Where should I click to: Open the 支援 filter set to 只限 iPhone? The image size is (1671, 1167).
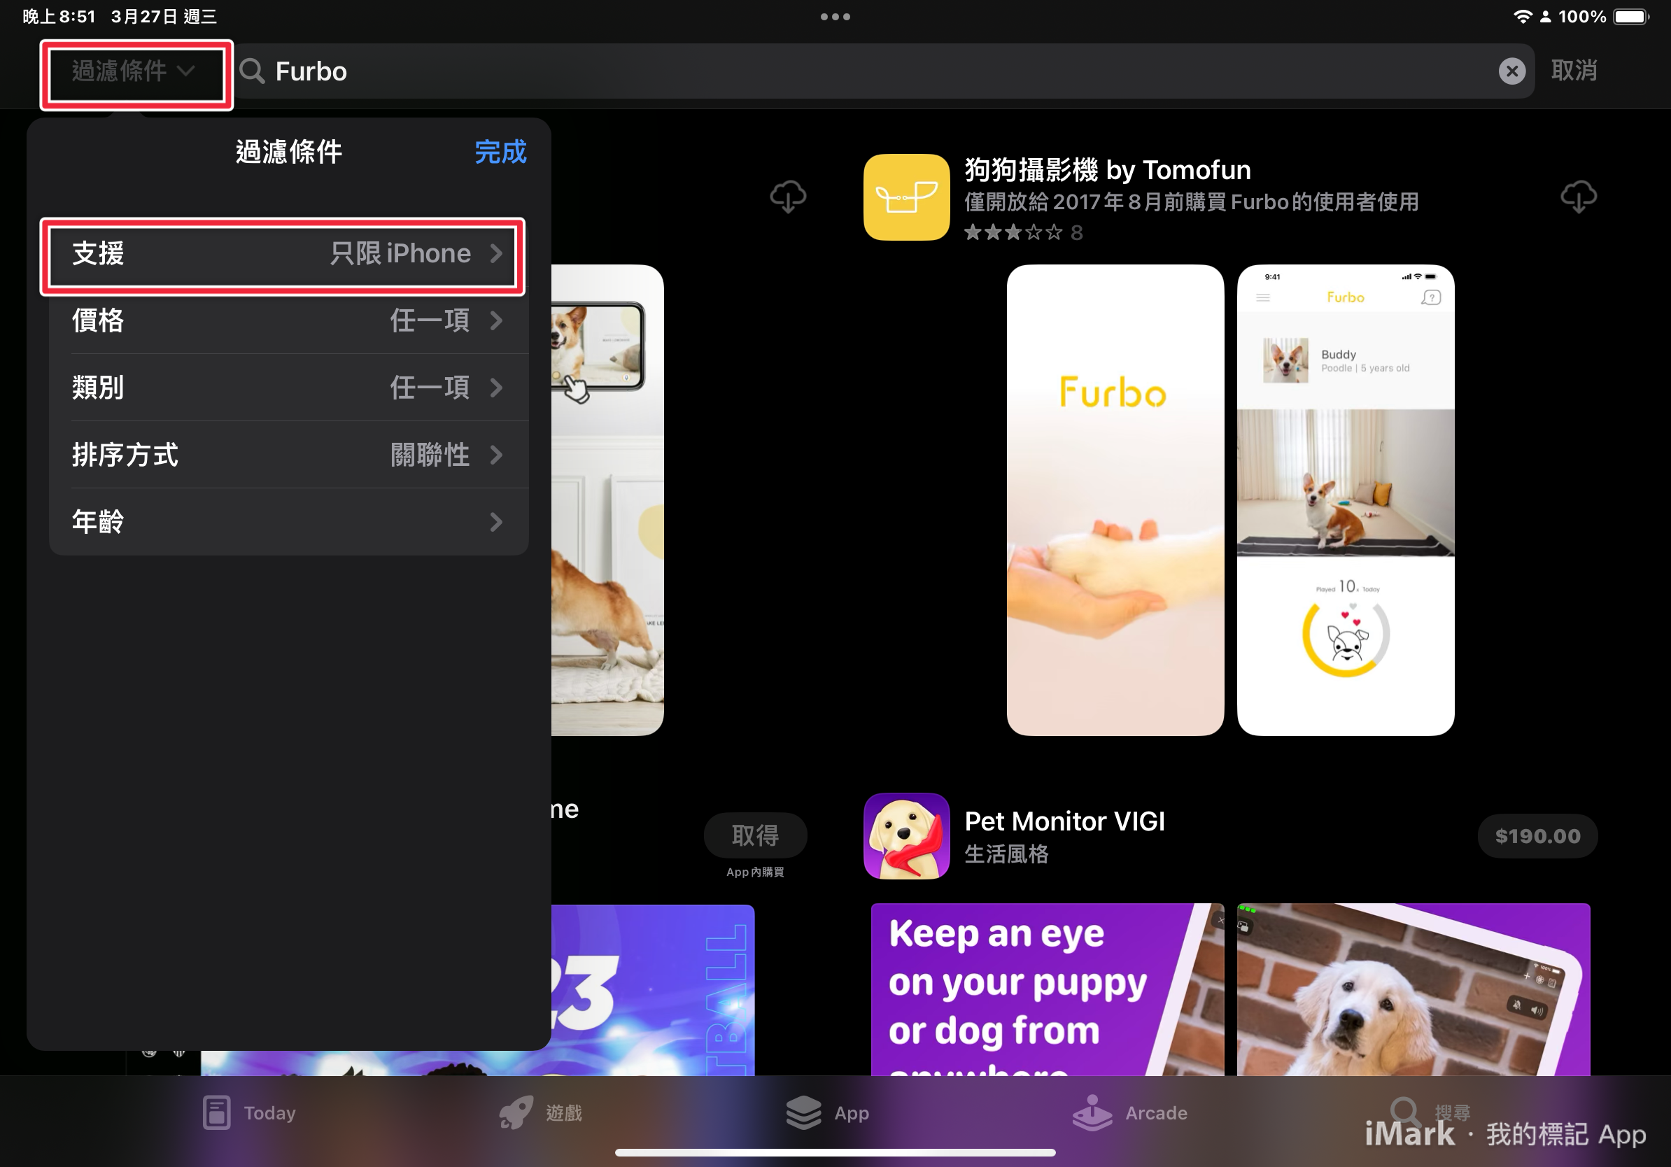point(284,254)
